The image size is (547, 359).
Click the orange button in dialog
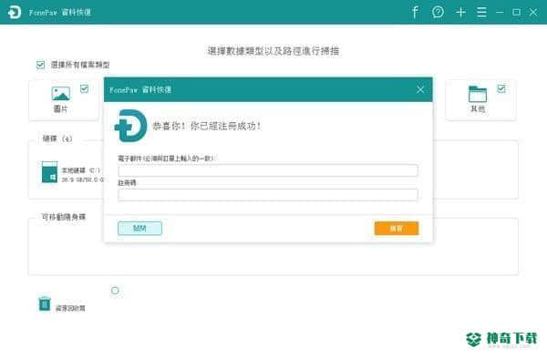click(x=397, y=229)
